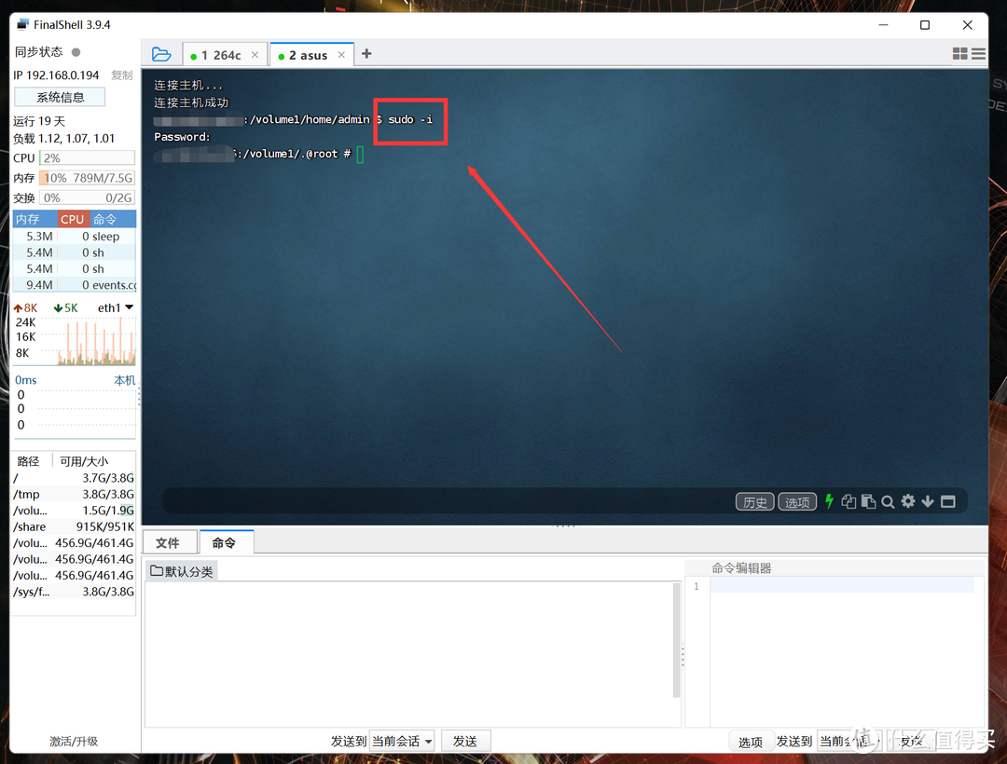Add a new connection tab with plus
The image size is (1007, 764).
(x=366, y=54)
